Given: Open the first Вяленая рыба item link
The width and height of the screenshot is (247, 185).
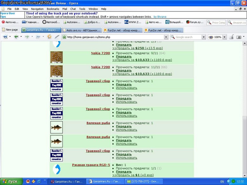Looking at the screenshot, I should [x=98, y=123].
